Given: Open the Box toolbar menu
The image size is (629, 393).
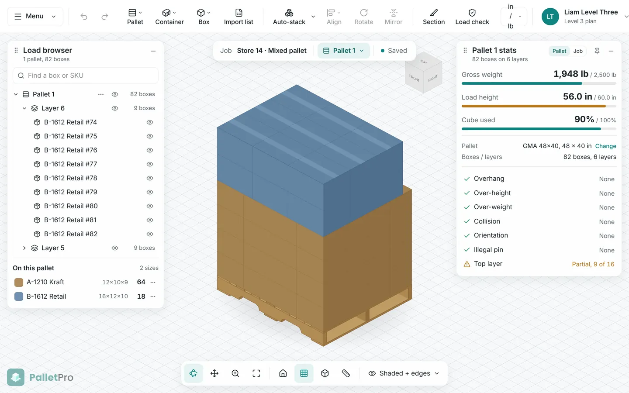Looking at the screenshot, I should pos(204,17).
